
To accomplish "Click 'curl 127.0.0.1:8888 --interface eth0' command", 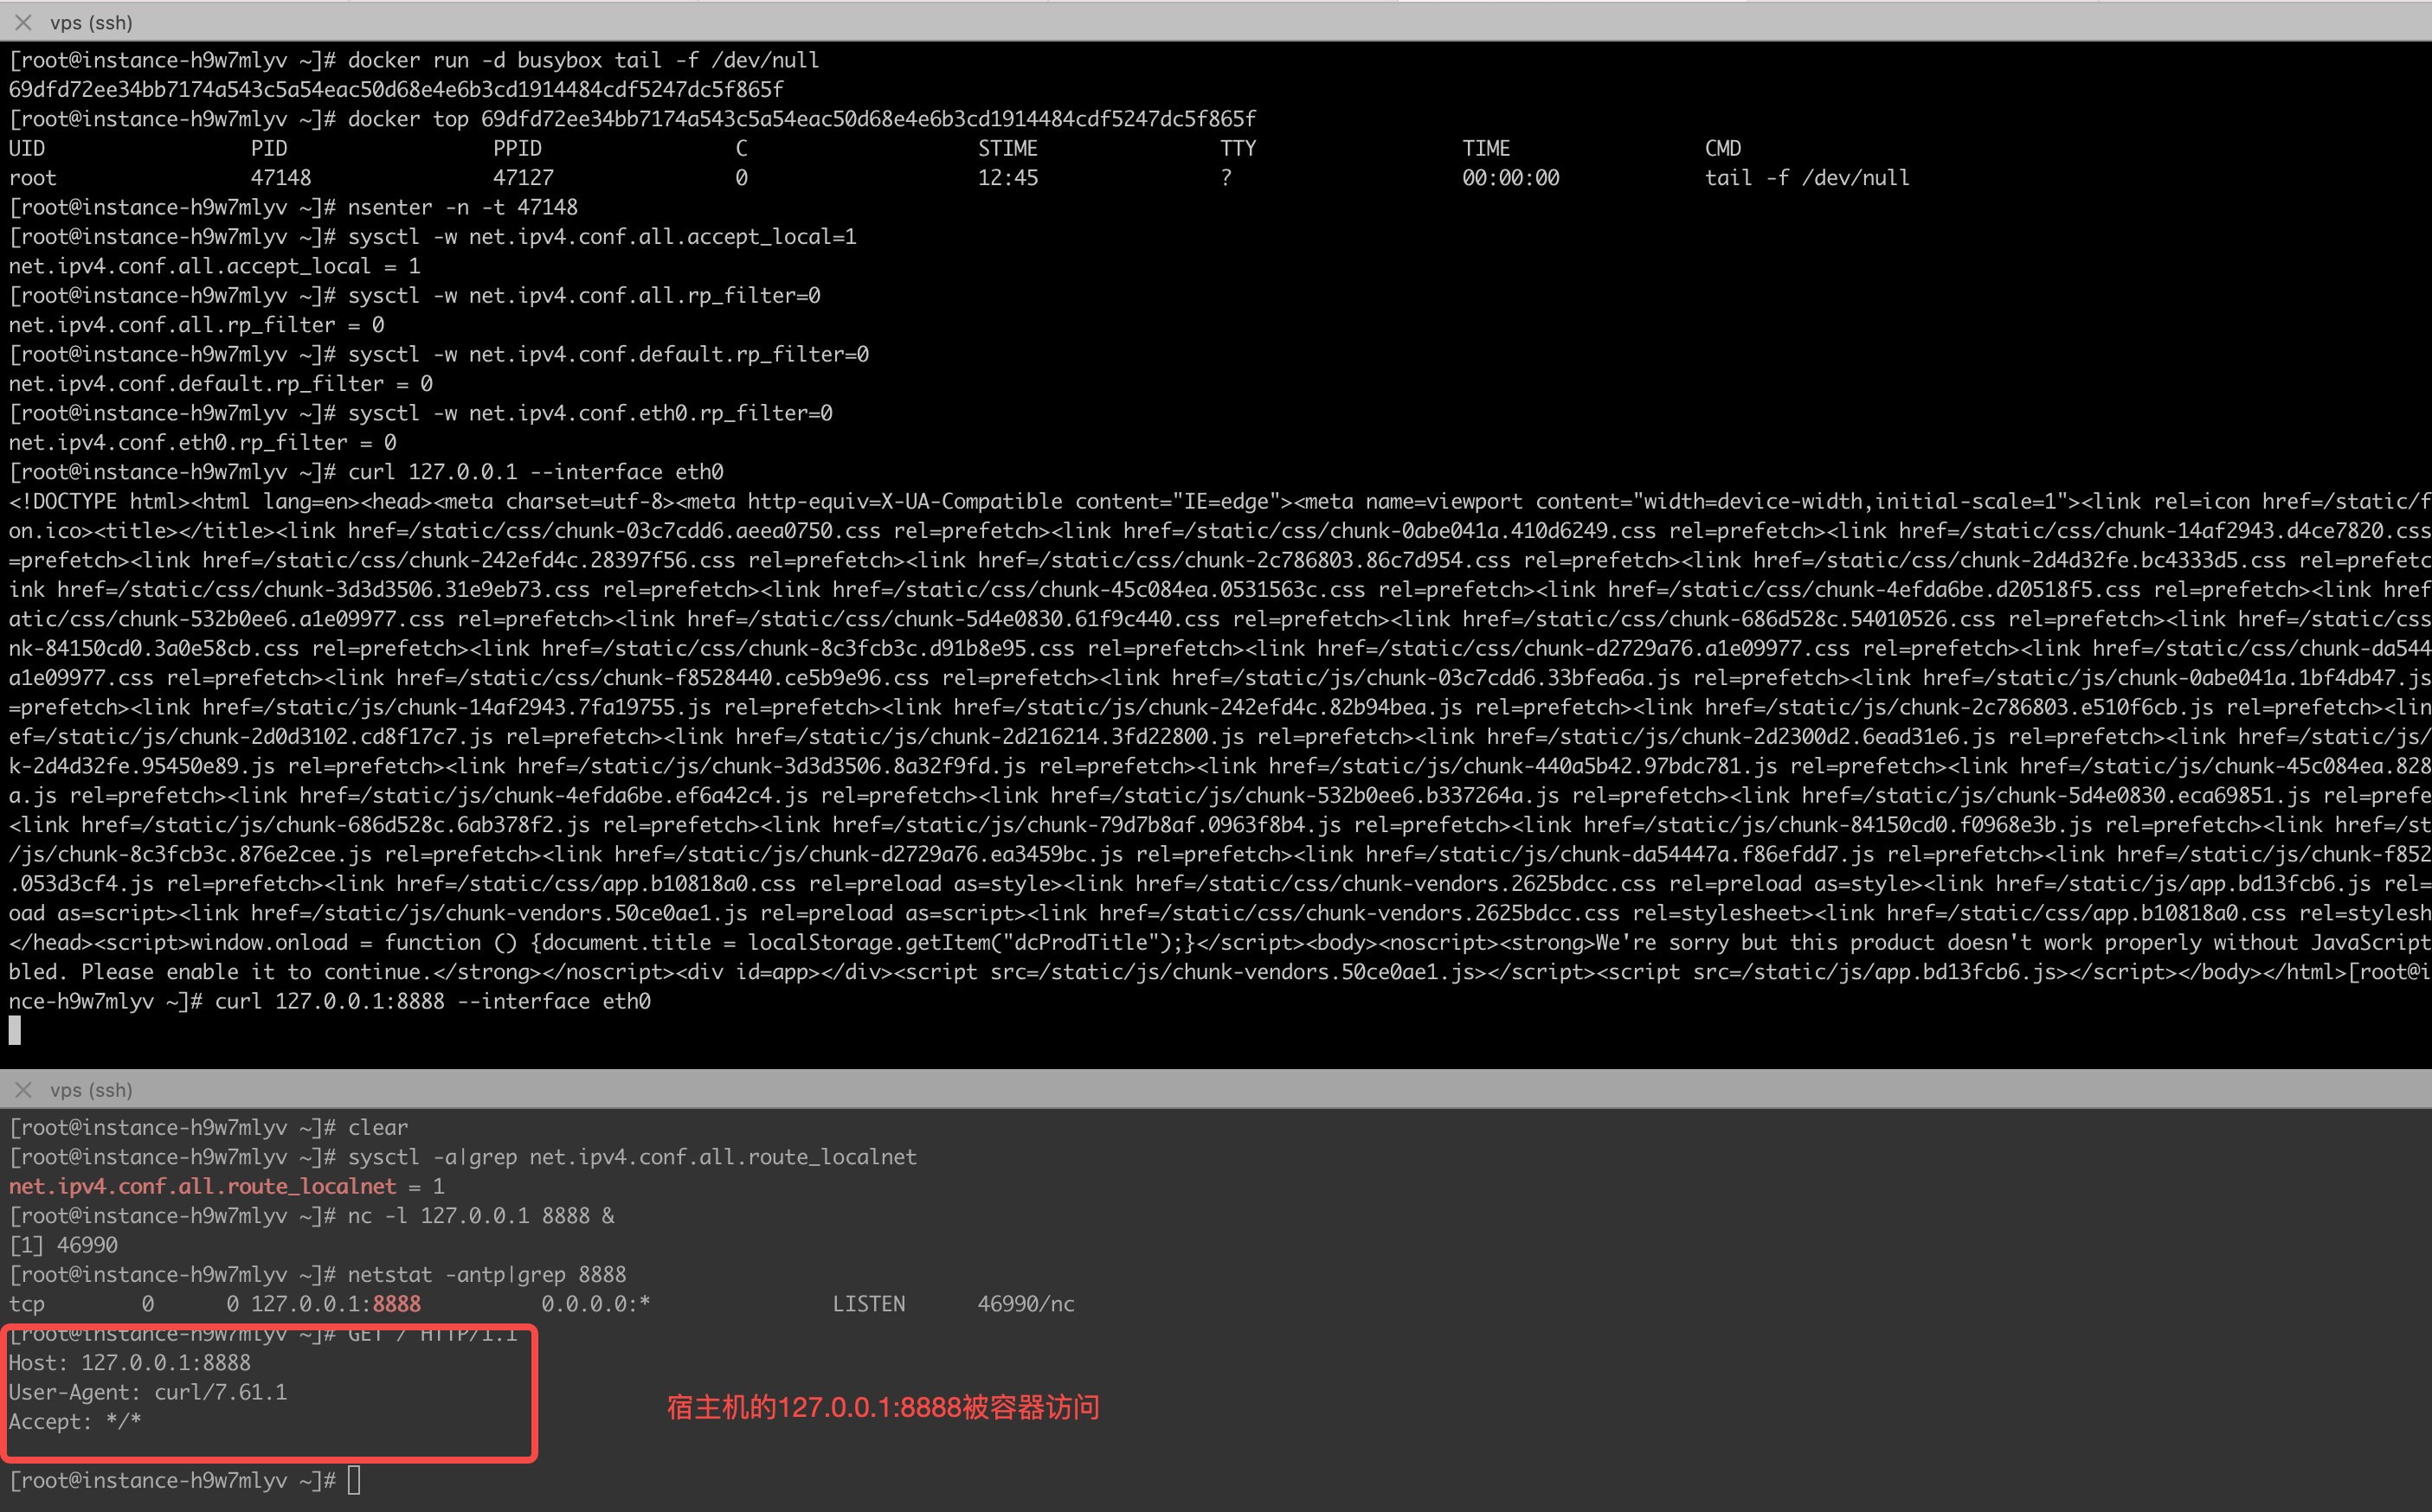I will pyautogui.click(x=432, y=1001).
